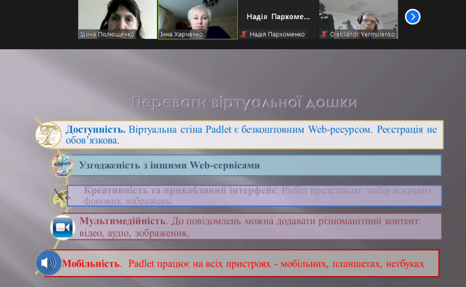Select Надія Пархоменко's participant tile
The width and height of the screenshot is (466, 287).
coord(278,19)
